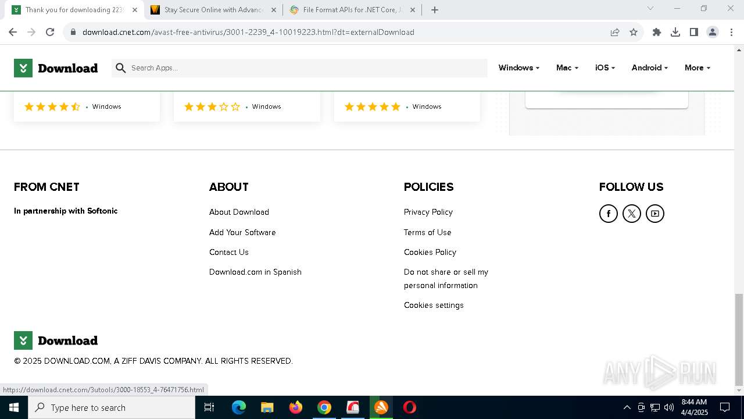Open Windows notification center
This screenshot has width=744, height=419.
tap(725, 407)
